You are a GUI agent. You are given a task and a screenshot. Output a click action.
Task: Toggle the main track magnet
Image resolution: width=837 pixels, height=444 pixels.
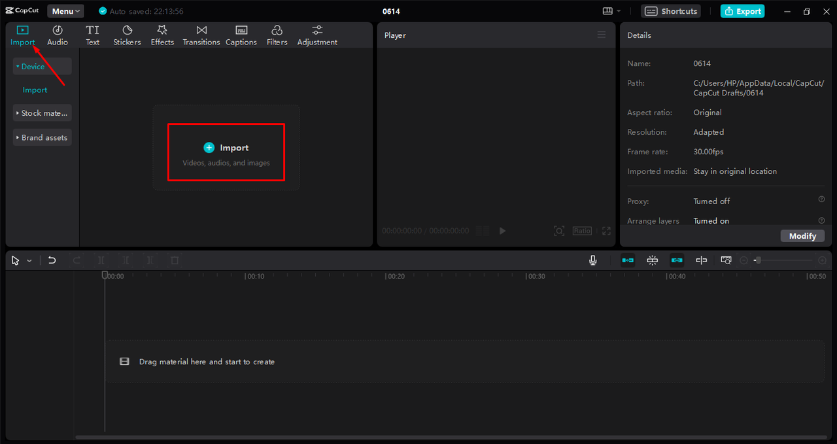[628, 260]
